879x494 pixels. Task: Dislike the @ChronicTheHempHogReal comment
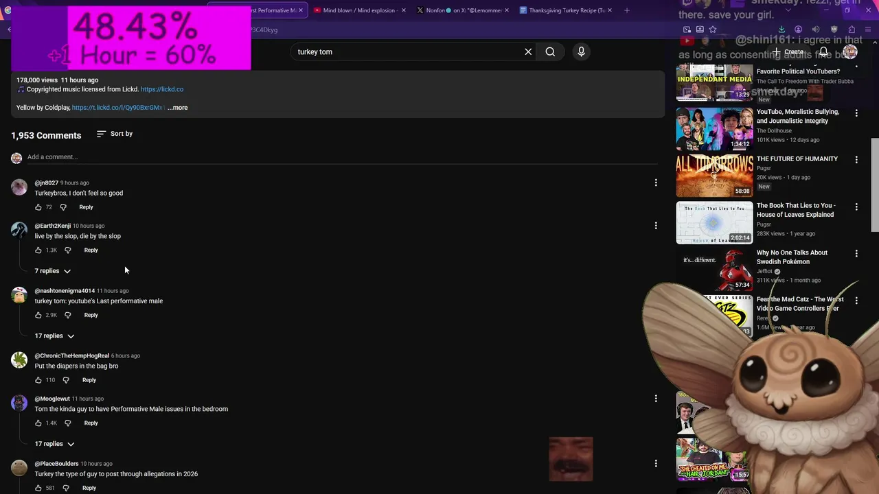point(66,380)
